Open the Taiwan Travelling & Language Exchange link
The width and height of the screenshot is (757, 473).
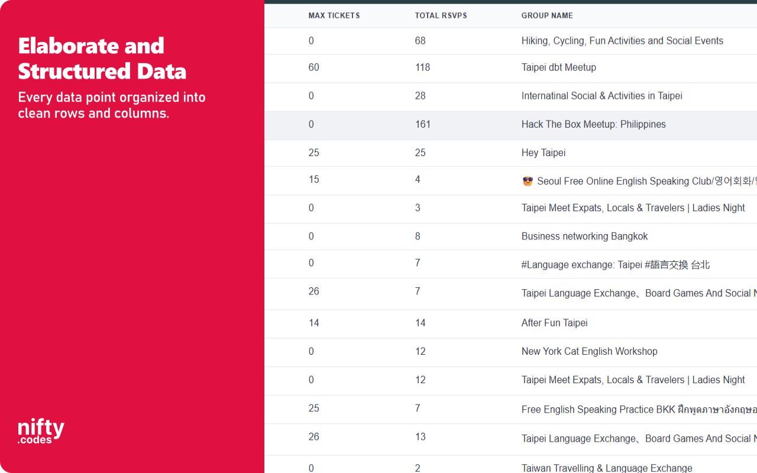607,468
